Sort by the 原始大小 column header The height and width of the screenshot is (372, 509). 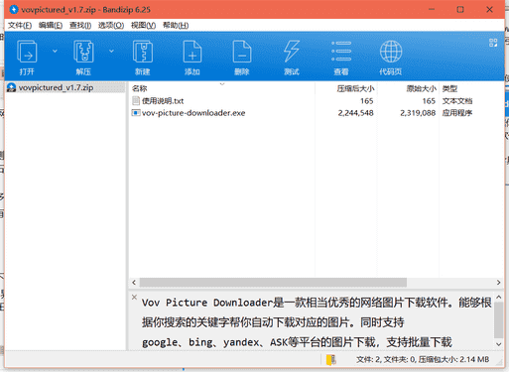[x=421, y=88]
